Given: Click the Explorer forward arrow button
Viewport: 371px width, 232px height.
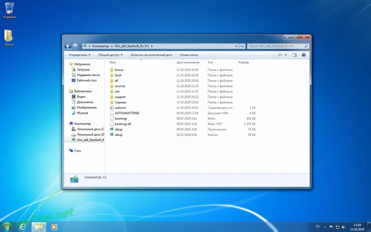Looking at the screenshot, I should click(75, 46).
